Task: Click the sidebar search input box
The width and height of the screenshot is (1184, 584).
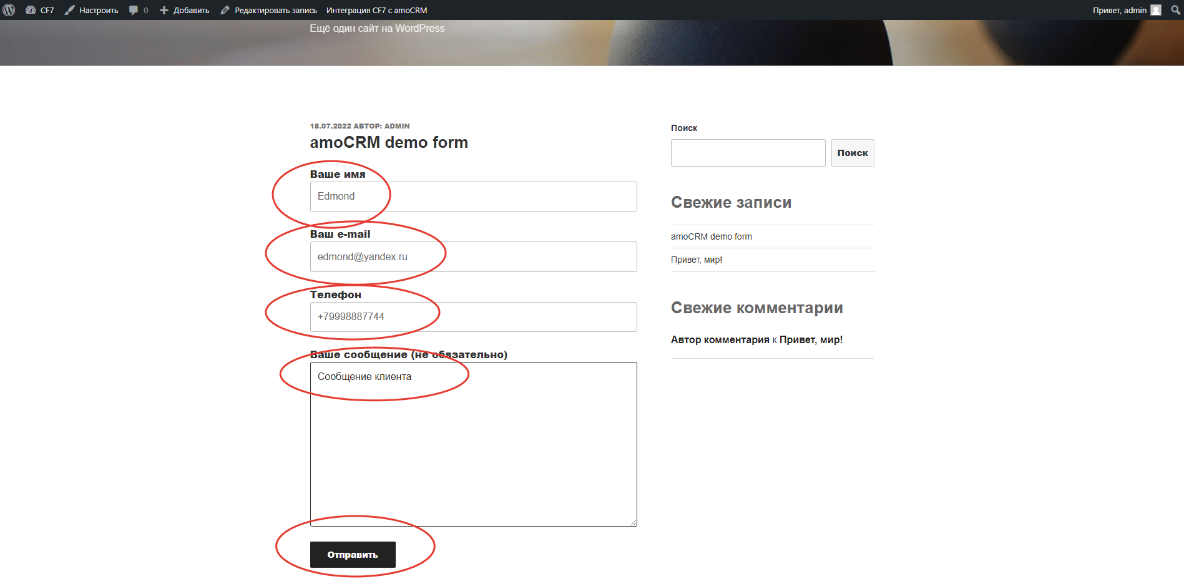Action: click(748, 152)
